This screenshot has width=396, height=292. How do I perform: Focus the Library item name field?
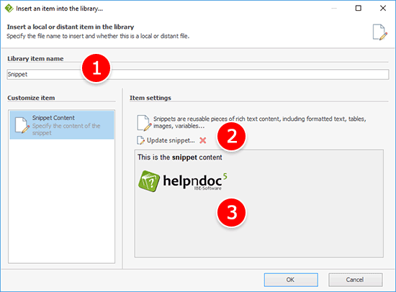click(198, 75)
